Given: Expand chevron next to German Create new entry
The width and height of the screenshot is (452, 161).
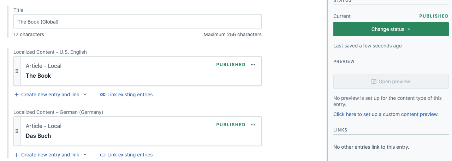Looking at the screenshot, I should (85, 155).
